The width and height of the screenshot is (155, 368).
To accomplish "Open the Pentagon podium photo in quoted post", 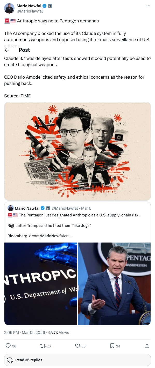I will click(114, 284).
